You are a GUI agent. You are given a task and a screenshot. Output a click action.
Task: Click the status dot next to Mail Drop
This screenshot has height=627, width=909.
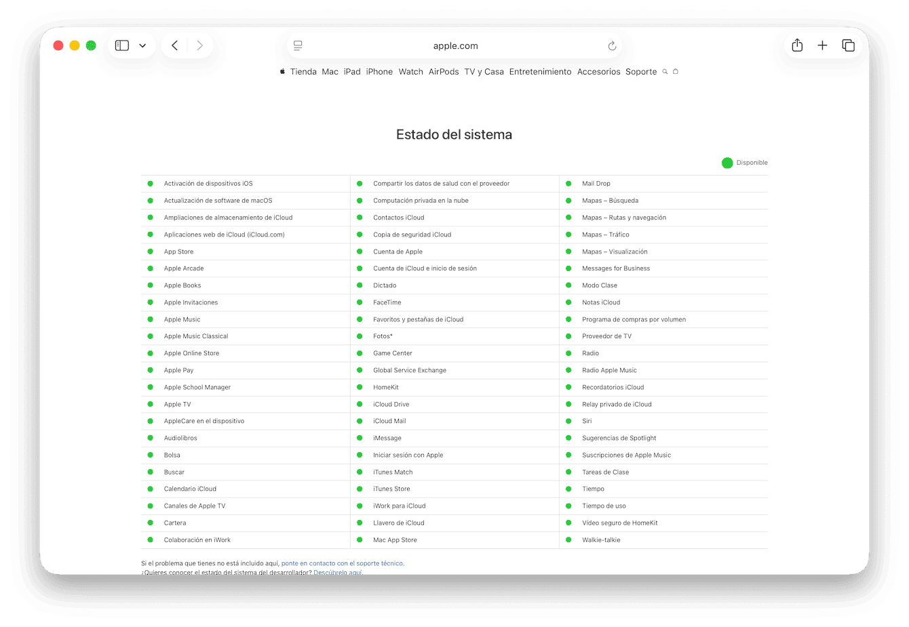568,184
